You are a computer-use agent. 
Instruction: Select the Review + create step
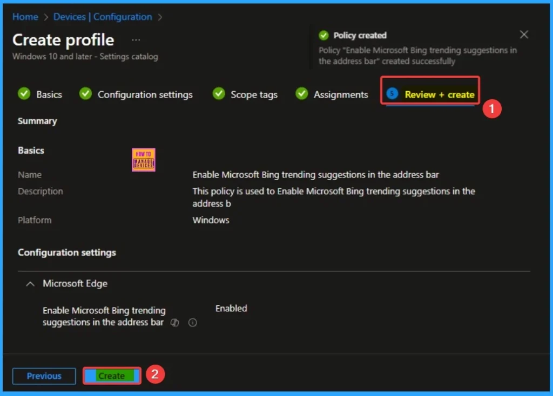[439, 94]
